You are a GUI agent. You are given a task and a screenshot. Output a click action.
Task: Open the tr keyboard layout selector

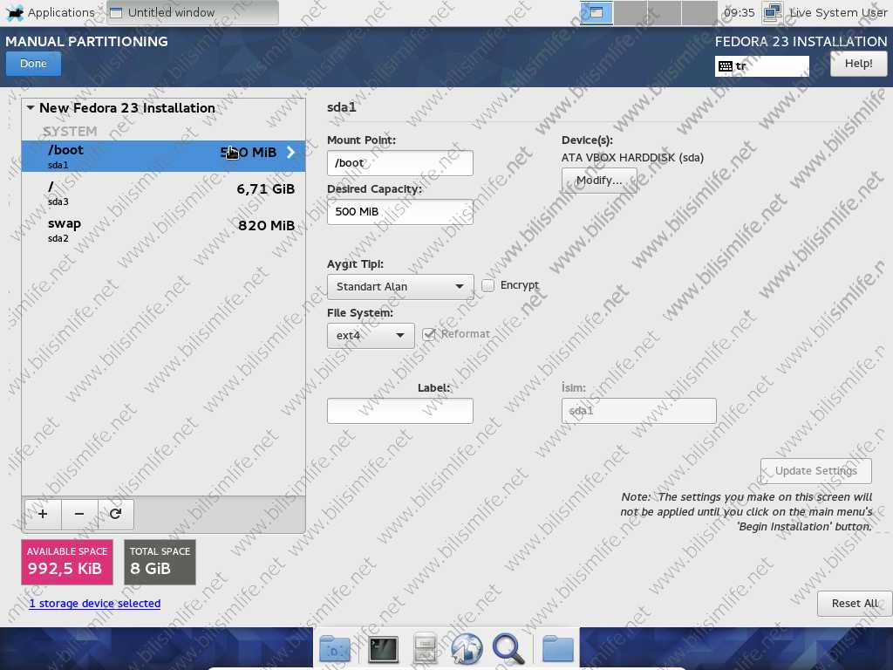762,66
